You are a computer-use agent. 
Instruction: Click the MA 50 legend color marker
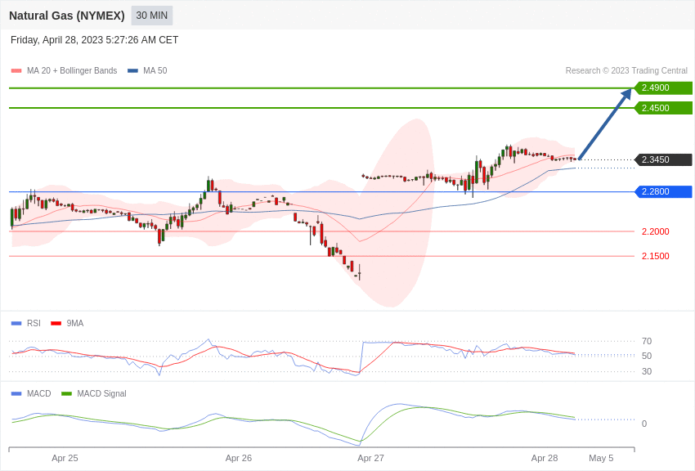[x=132, y=71]
